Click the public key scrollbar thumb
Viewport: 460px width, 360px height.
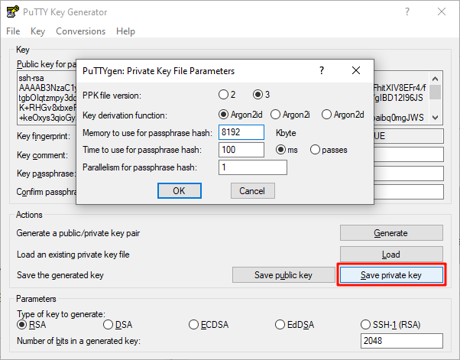click(x=436, y=92)
